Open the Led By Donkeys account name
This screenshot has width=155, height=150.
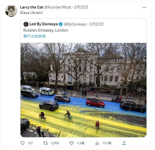43,24
